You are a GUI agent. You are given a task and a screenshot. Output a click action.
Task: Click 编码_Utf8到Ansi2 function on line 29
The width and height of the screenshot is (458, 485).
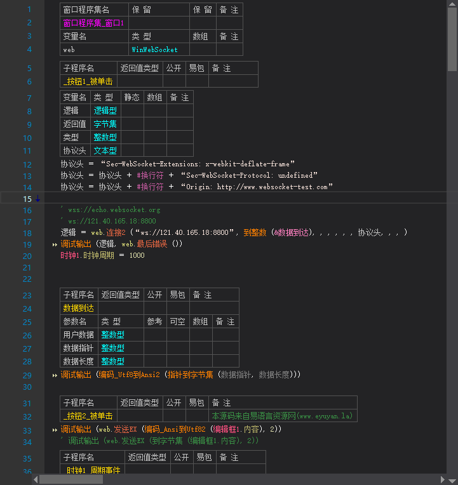129,375
